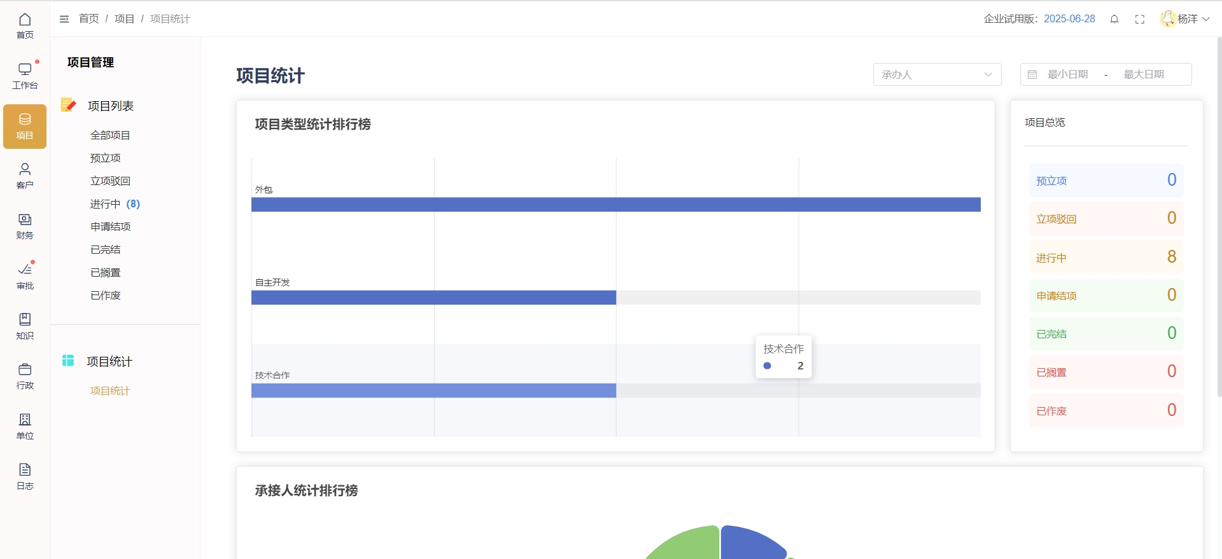This screenshot has height=559, width=1222.
Task: Open the 承办人 dropdown selector
Action: click(937, 74)
